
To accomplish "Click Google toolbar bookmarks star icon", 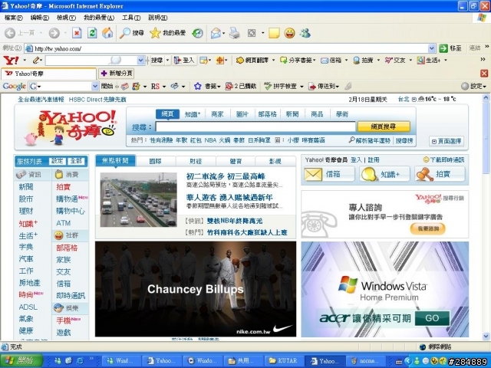I will [x=198, y=86].
